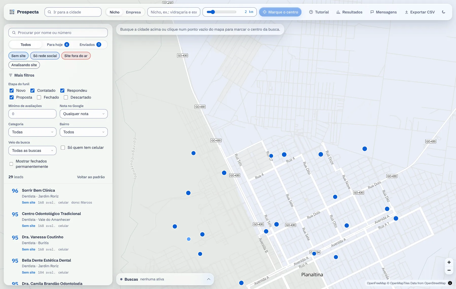Open Mensagens panel

384,12
